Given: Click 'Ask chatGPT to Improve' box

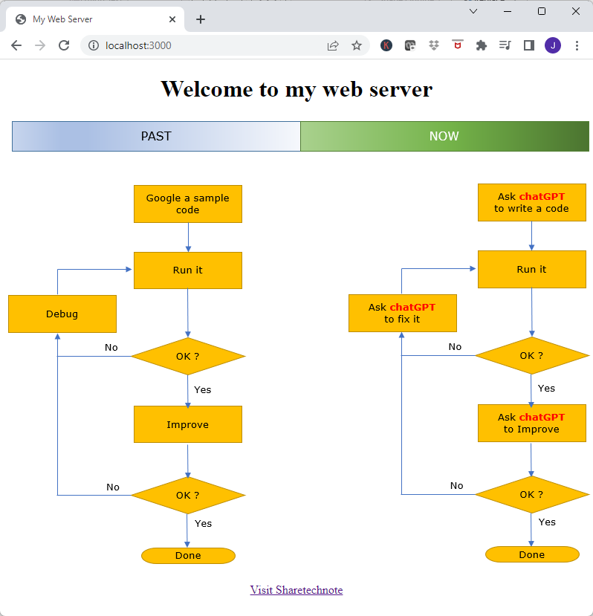Looking at the screenshot, I should tap(532, 423).
